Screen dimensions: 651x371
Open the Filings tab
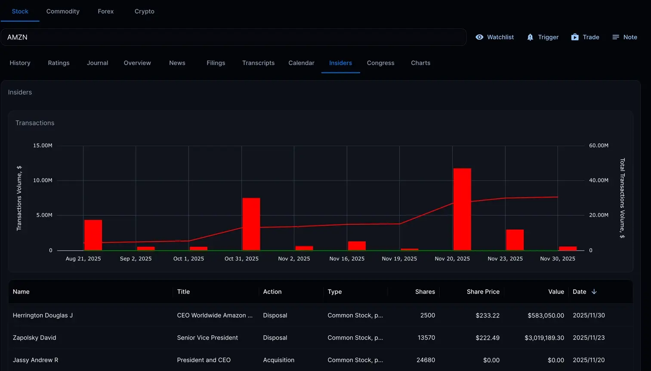216,63
